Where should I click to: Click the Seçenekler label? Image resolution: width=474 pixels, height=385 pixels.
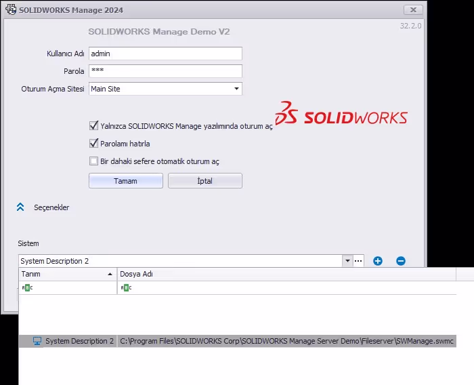click(x=51, y=207)
